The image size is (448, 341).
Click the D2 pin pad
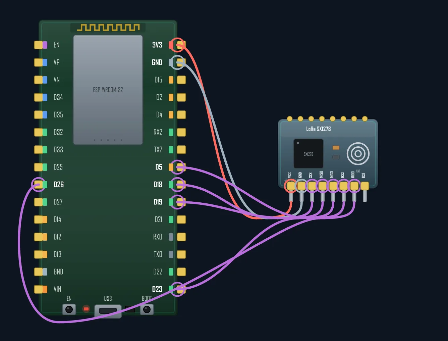pos(181,97)
